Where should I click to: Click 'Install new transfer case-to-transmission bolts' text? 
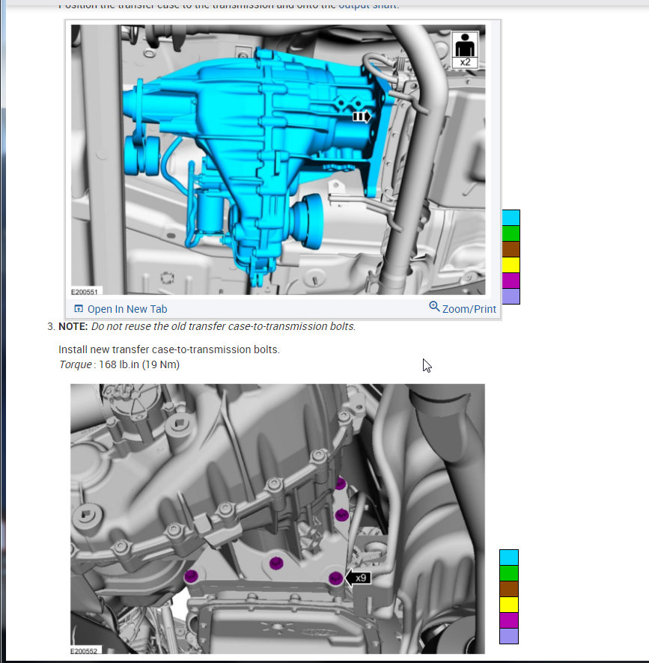click(169, 349)
